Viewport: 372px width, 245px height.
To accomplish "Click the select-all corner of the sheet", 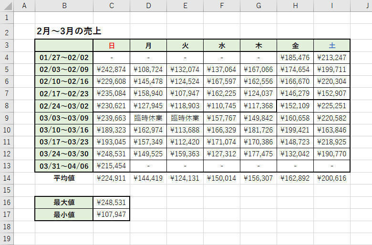I will pos(7,5).
